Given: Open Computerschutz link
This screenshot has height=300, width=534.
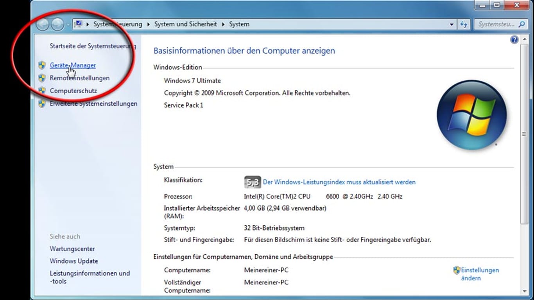Looking at the screenshot, I should coord(73,91).
